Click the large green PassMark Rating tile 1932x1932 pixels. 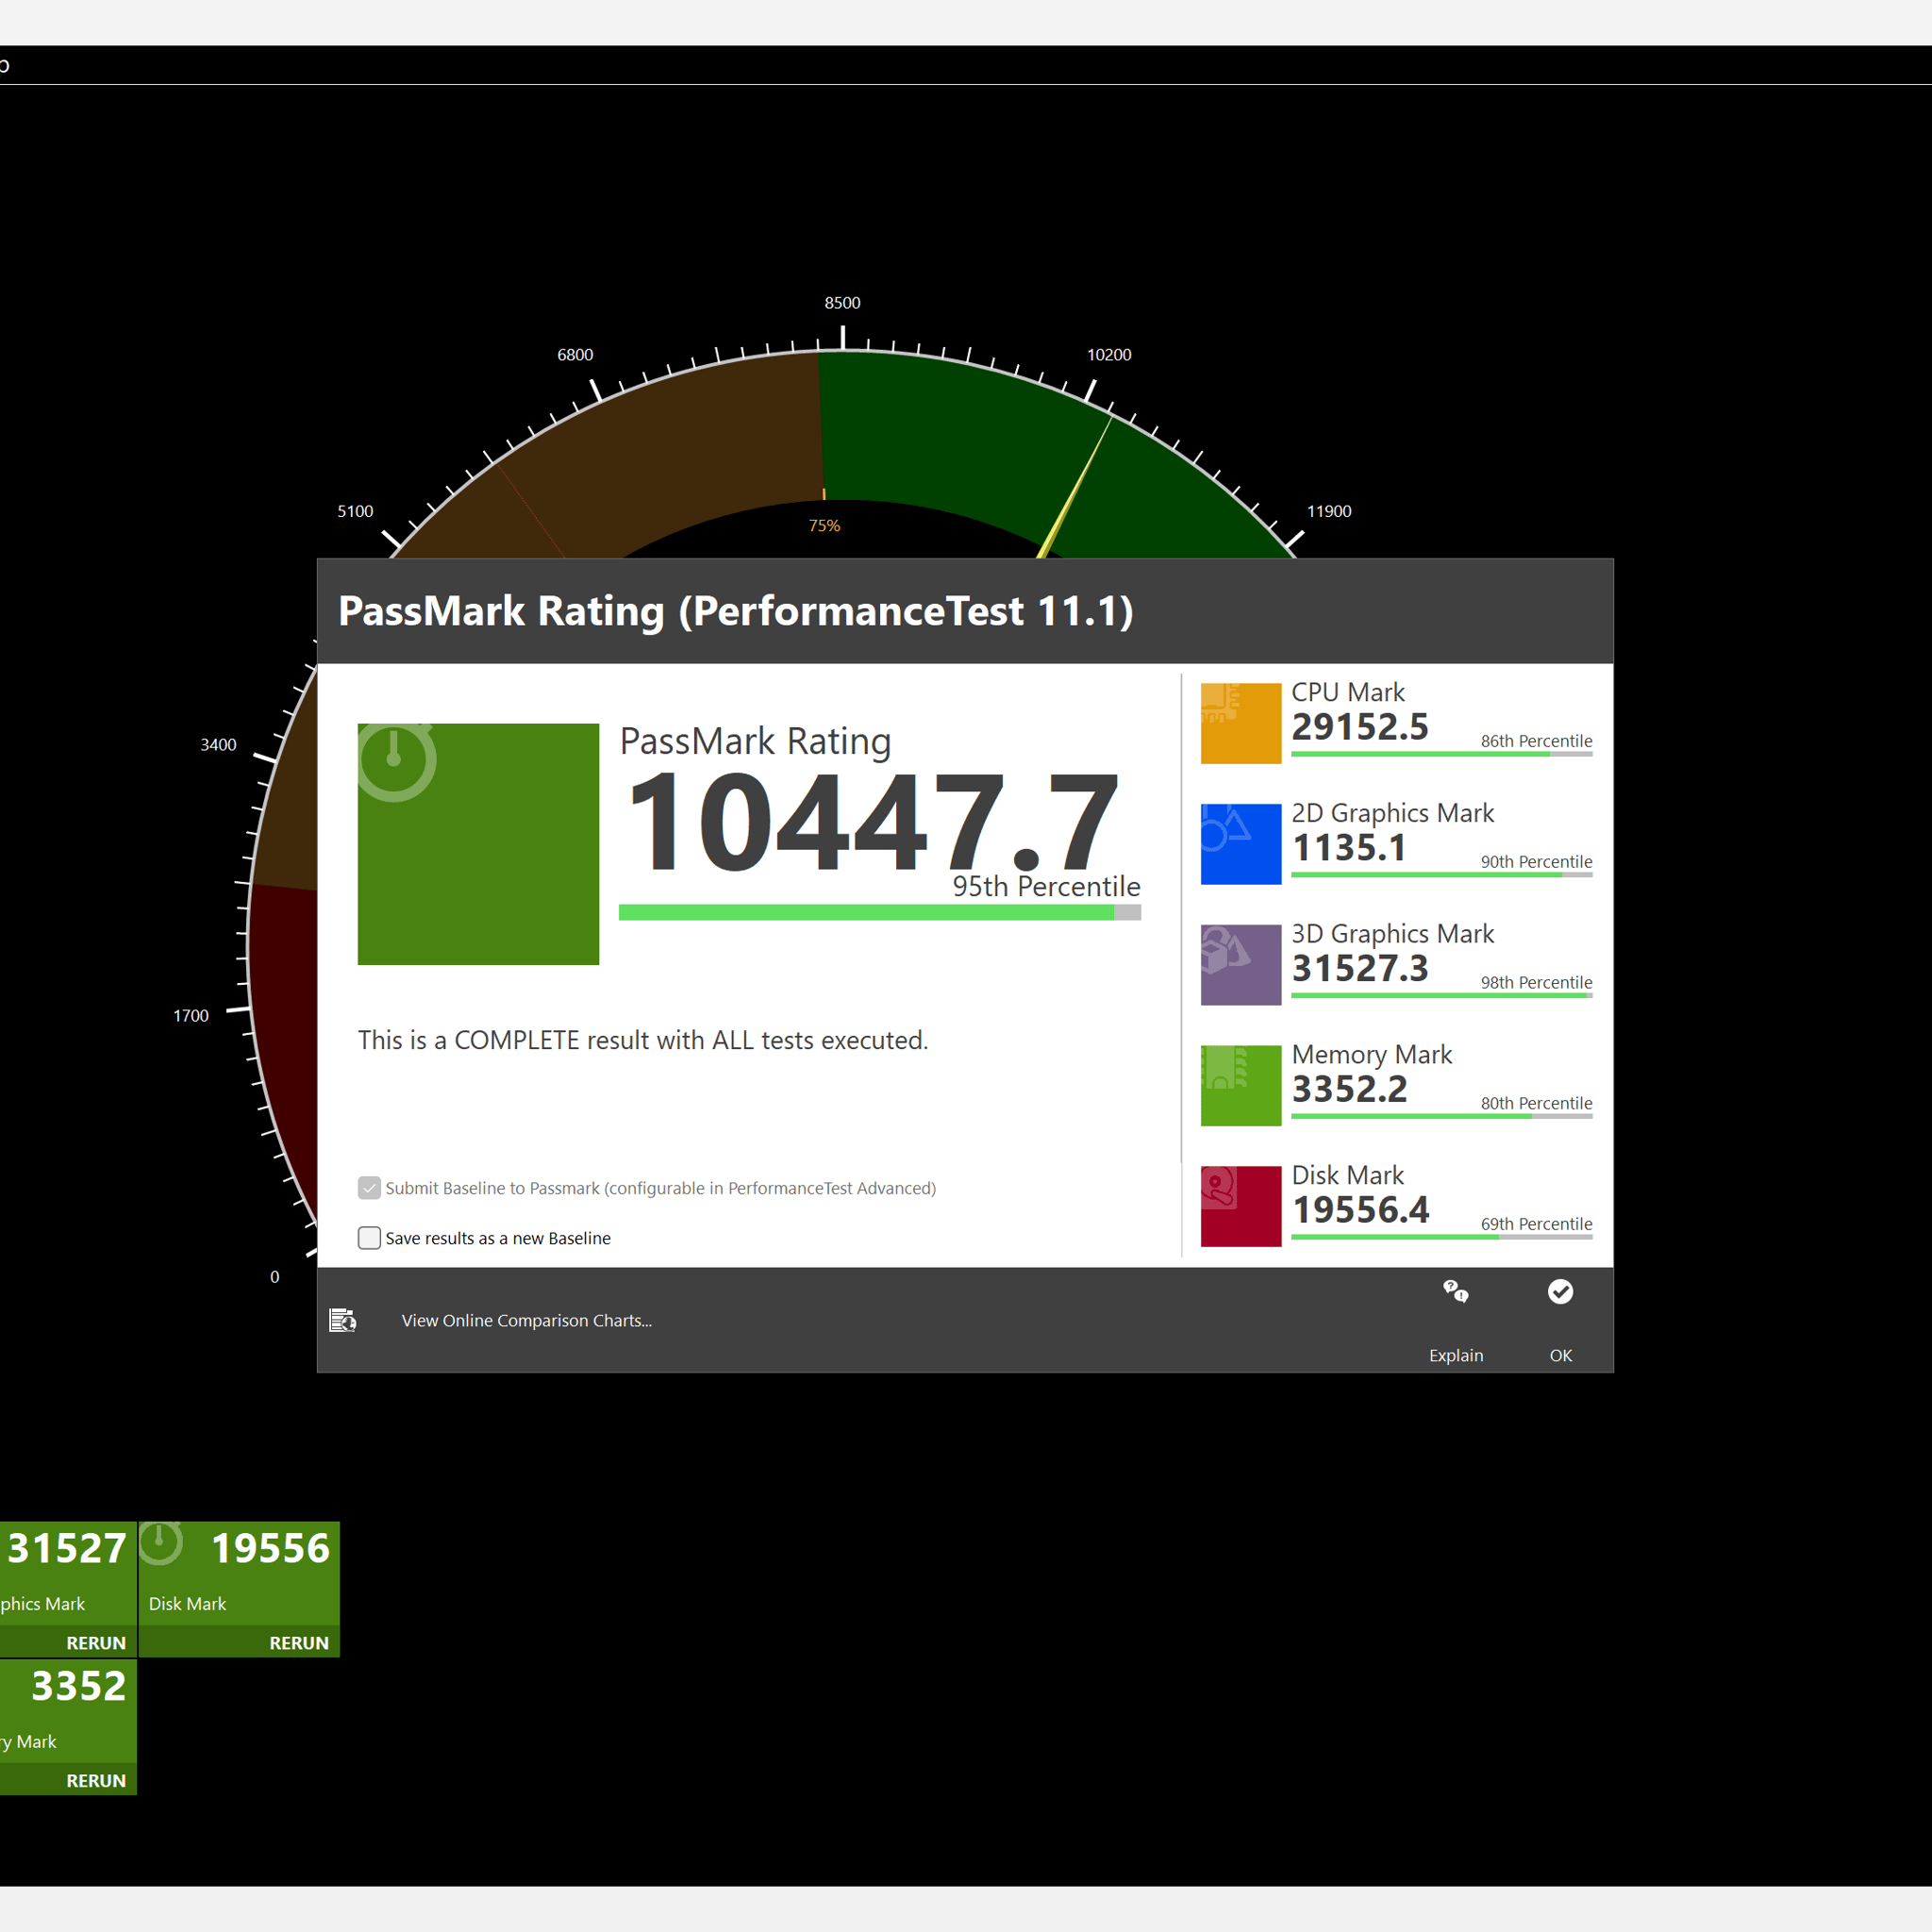point(478,844)
